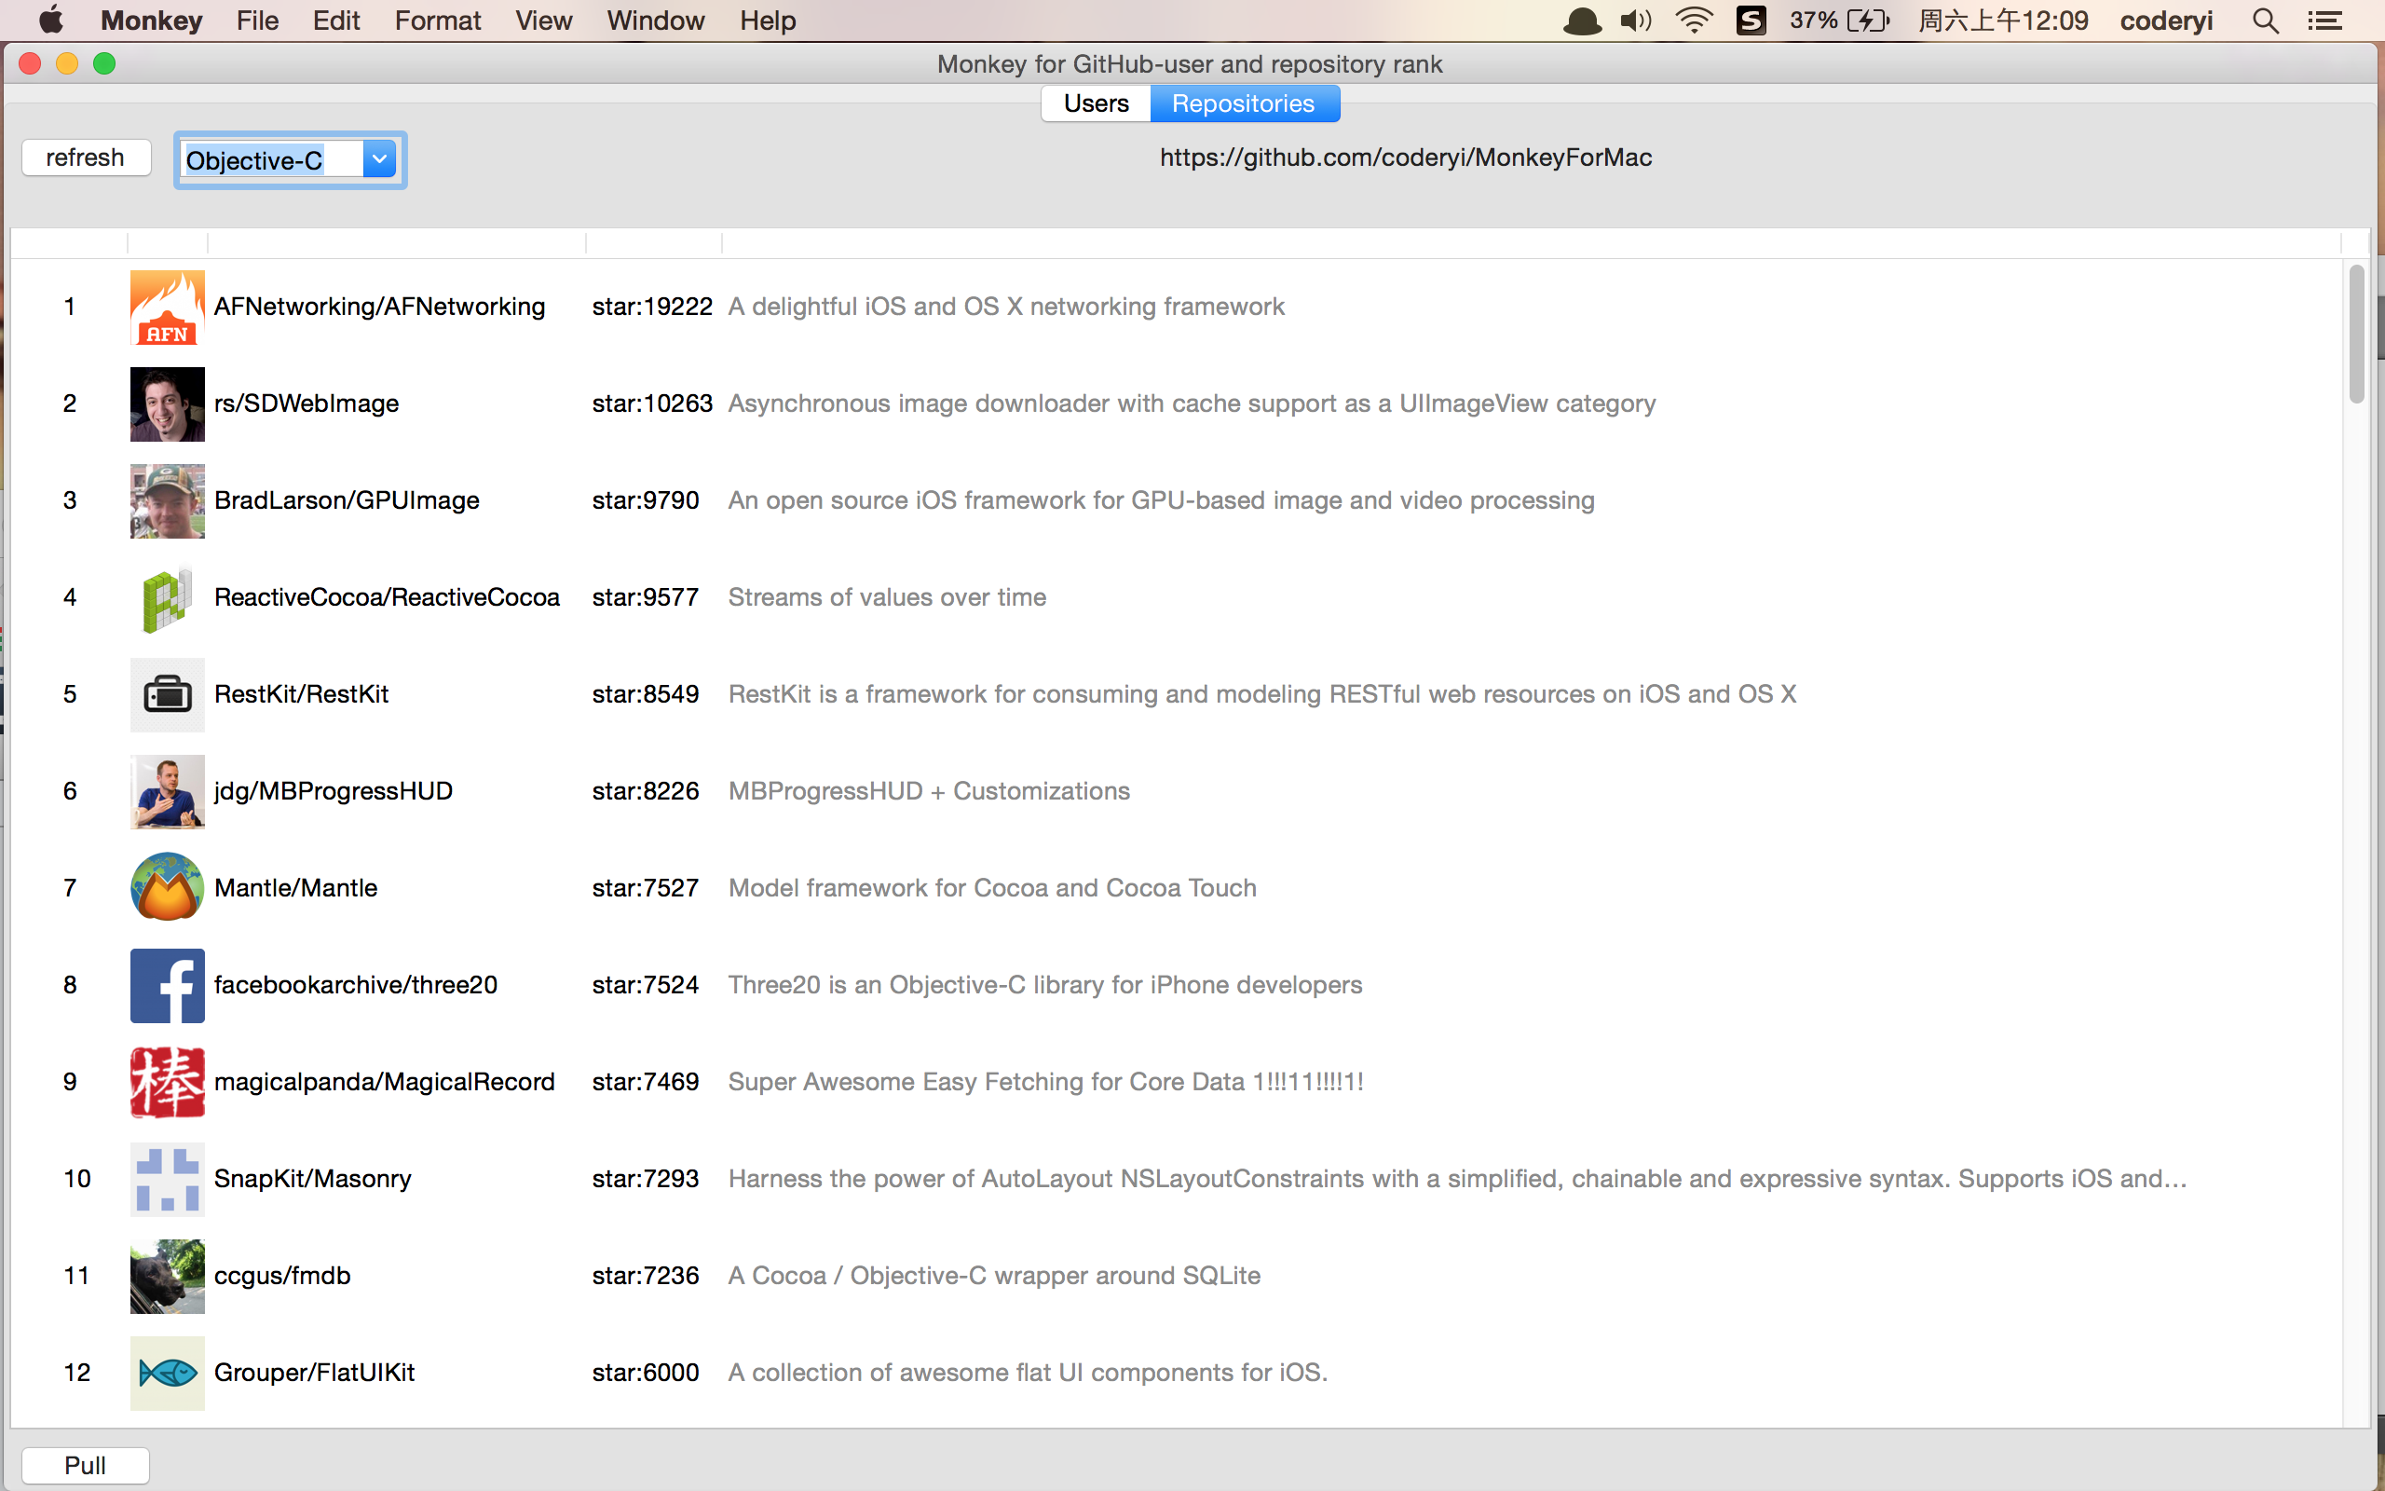
Task: Click the MagicalRecord red Chinese character icon
Action: coord(167,1082)
